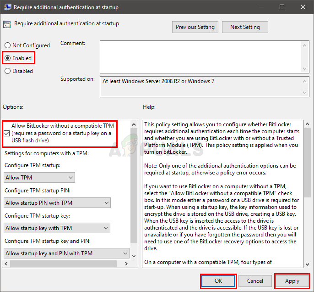
Task: Expand the TPM startup key and PIN dropdown
Action: pos(67,253)
